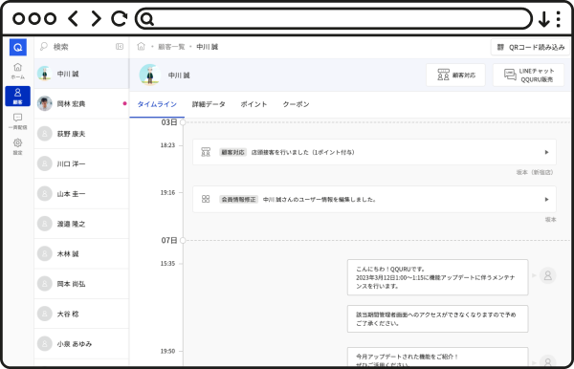Click the 今月アップデートされた機能 message bubble
The image size is (574, 369).
pyautogui.click(x=437, y=357)
